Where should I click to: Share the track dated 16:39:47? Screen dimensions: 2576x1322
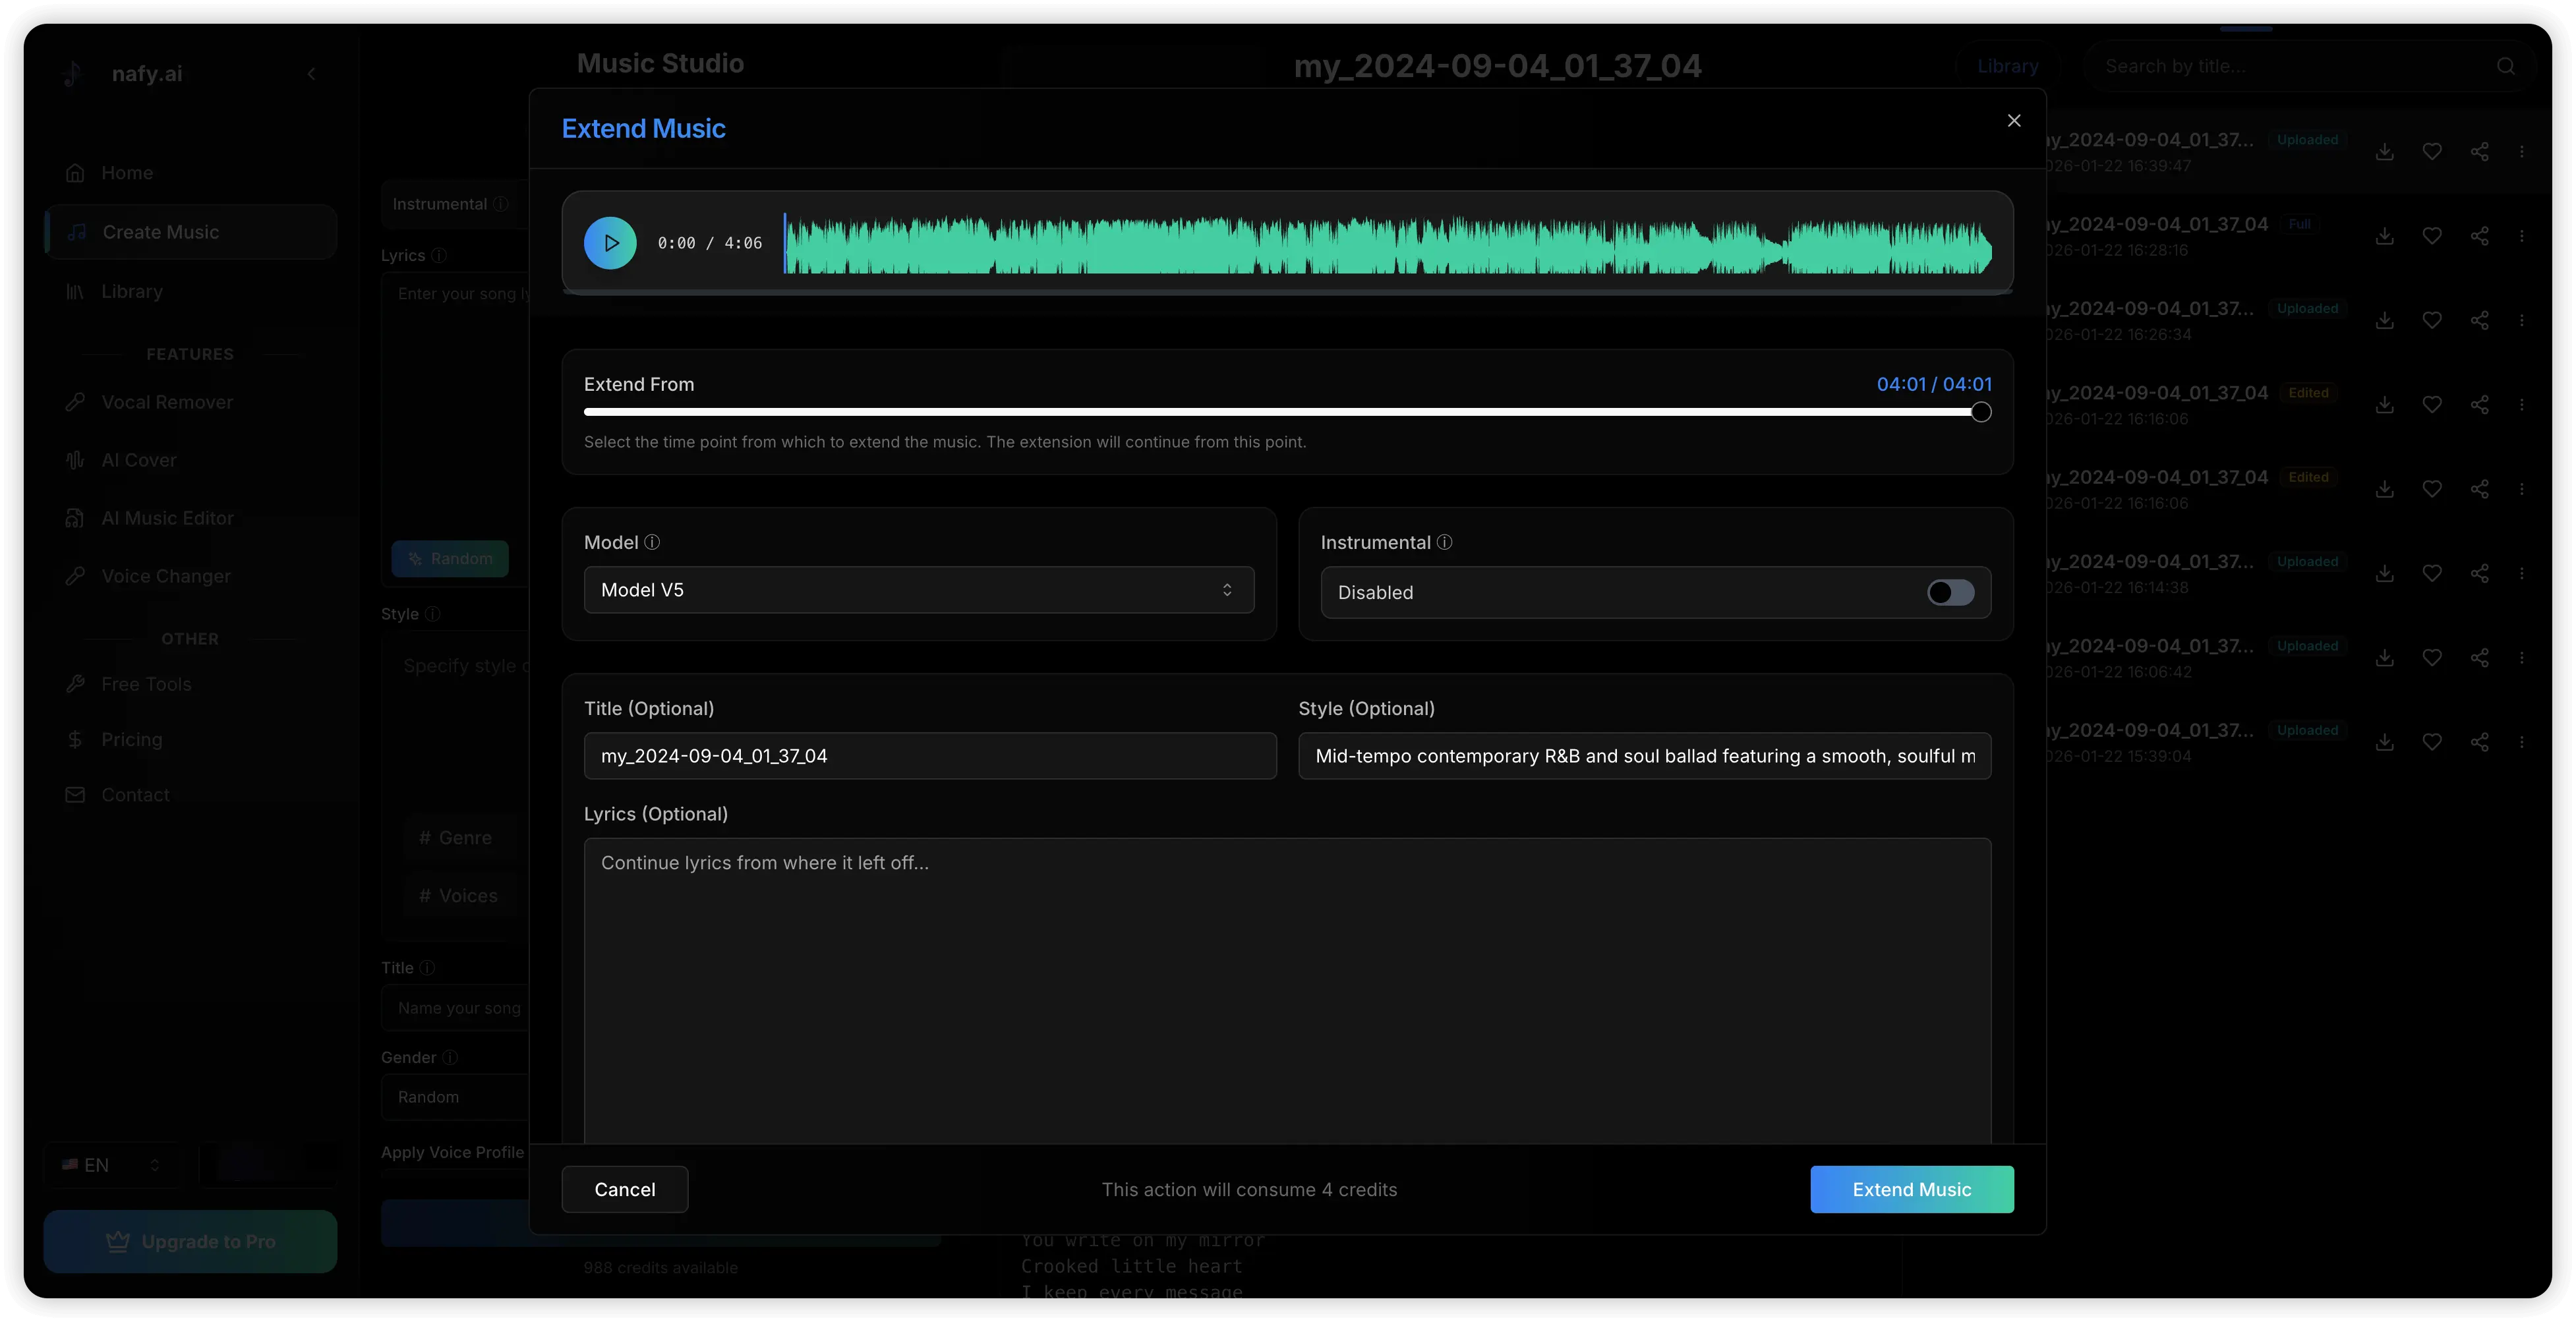[x=2480, y=152]
